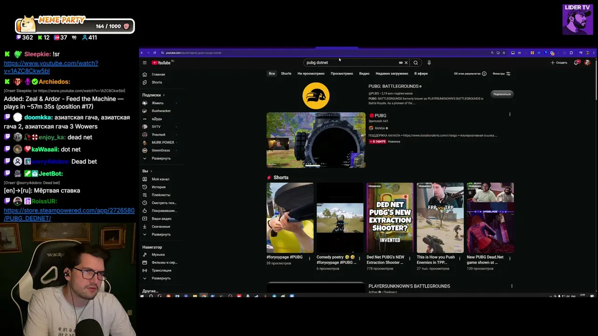Open Фильмы и сериалы in Навигатор

pyautogui.click(x=164, y=263)
